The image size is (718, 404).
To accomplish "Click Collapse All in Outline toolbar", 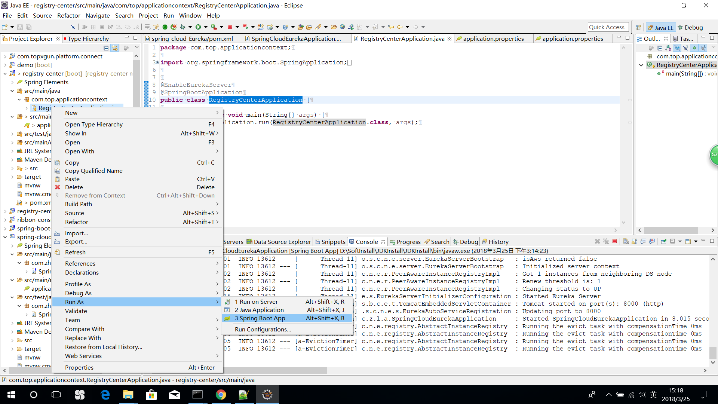I will coord(660,48).
